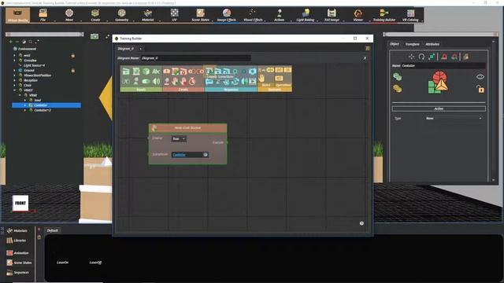The height and width of the screenshot is (283, 504).
Task: Toggle the padlock icon in Object panel
Action: click(x=480, y=89)
